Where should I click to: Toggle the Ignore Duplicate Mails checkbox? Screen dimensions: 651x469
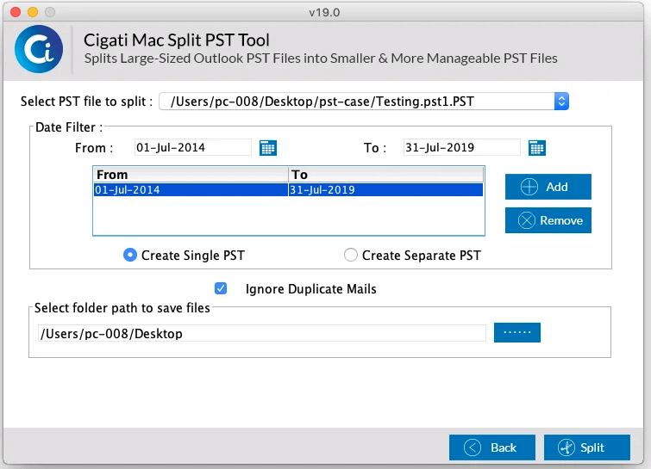(x=221, y=288)
